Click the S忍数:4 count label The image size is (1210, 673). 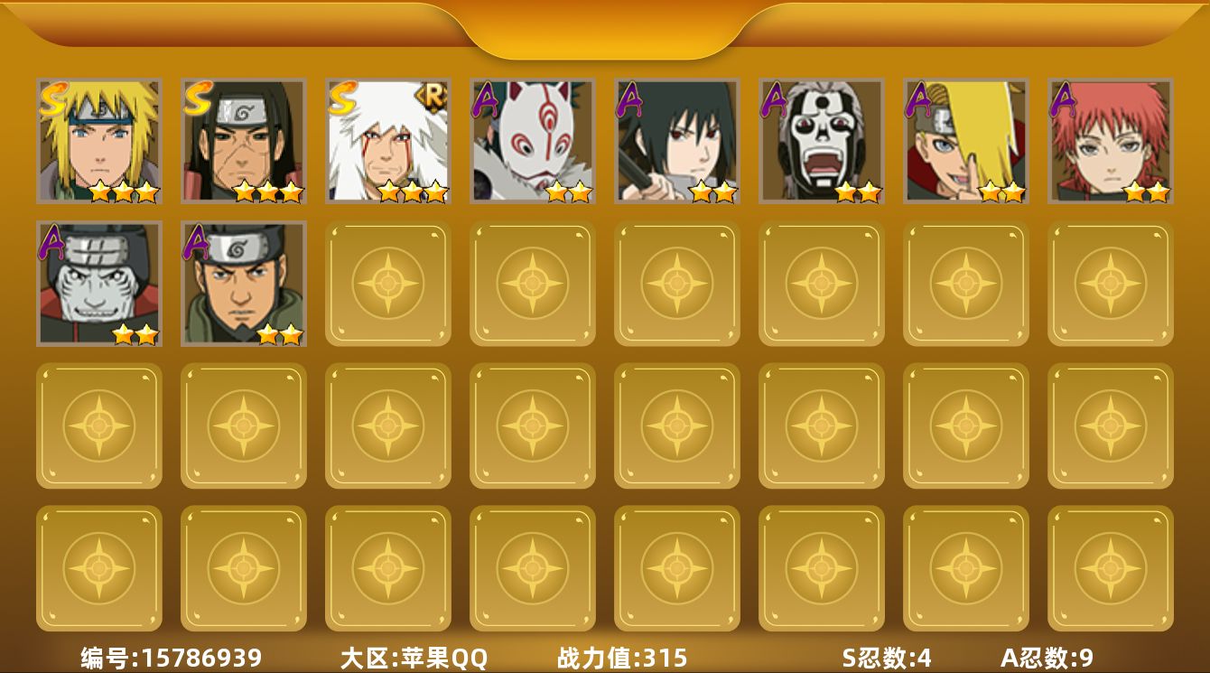887,658
